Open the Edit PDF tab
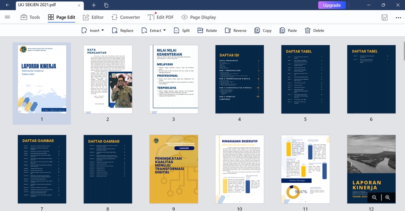This screenshot has height=211, width=405. (x=161, y=17)
